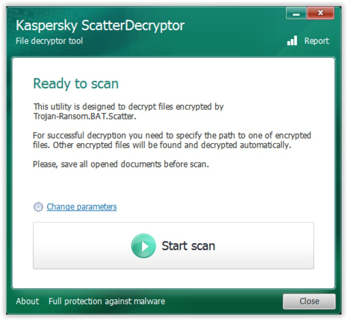Image resolution: width=347 pixels, height=320 pixels.
Task: Click the green play icon
Action: [x=143, y=246]
